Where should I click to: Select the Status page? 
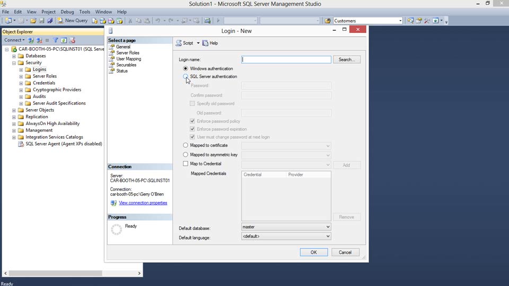pos(122,71)
